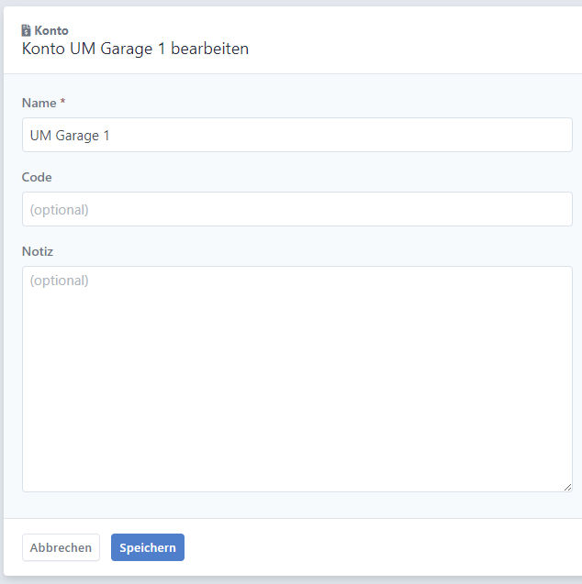Click empty space right of Name text
This screenshot has height=584, width=582.
336,135
